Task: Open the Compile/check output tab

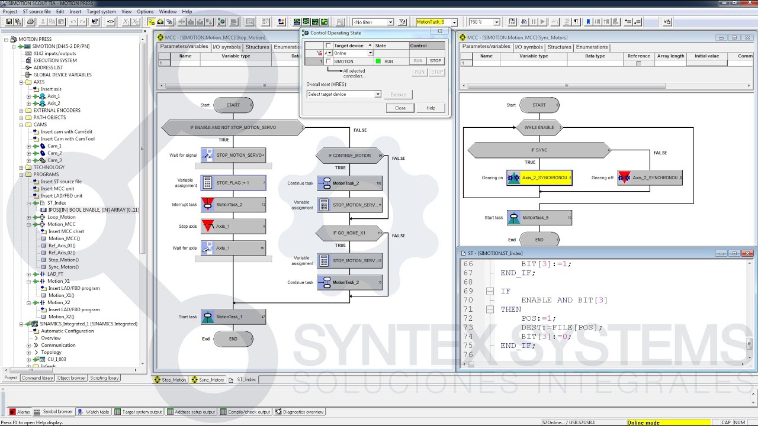Action: pos(245,412)
